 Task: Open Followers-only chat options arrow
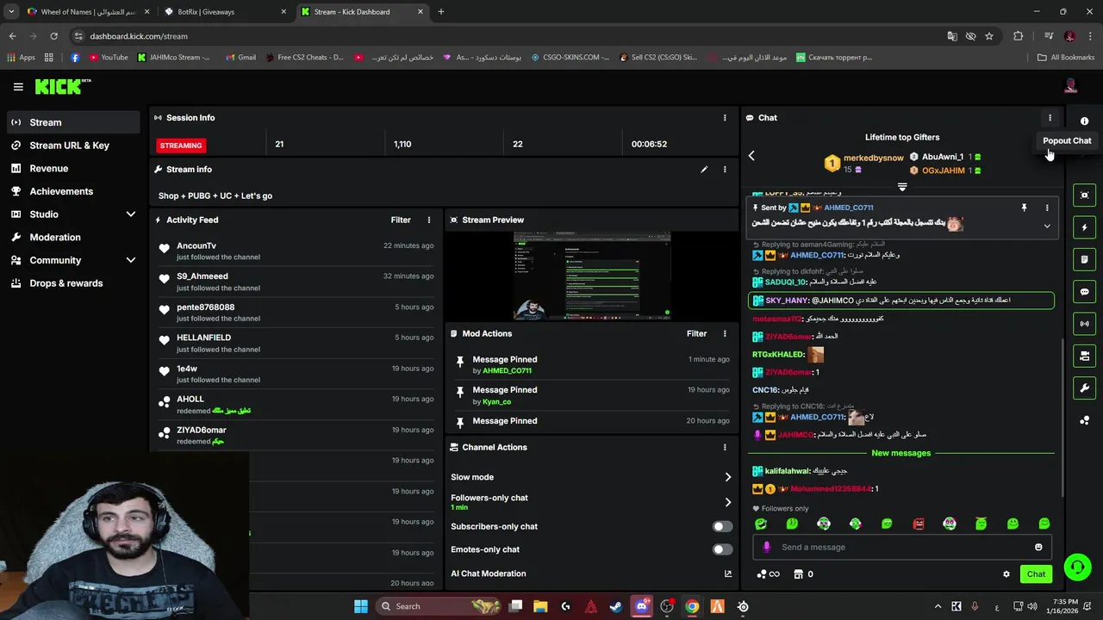tap(727, 502)
